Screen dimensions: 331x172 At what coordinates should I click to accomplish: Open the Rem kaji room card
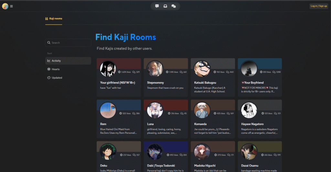119,119
